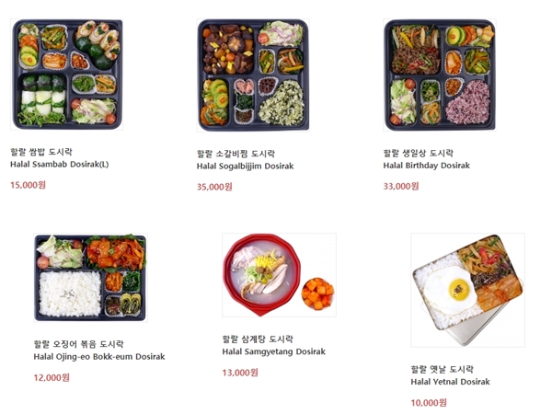Select the 33,000원 price of Birthday Dosirak
The width and height of the screenshot is (552, 414).
pyautogui.click(x=401, y=186)
